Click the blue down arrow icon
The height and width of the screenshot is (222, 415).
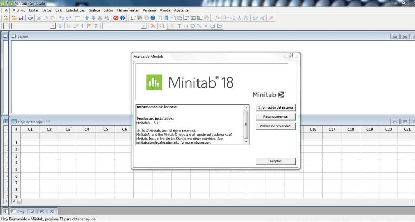tap(93, 18)
